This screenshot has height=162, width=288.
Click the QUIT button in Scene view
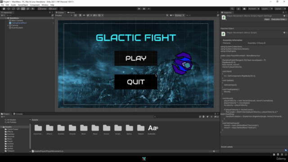136,82
